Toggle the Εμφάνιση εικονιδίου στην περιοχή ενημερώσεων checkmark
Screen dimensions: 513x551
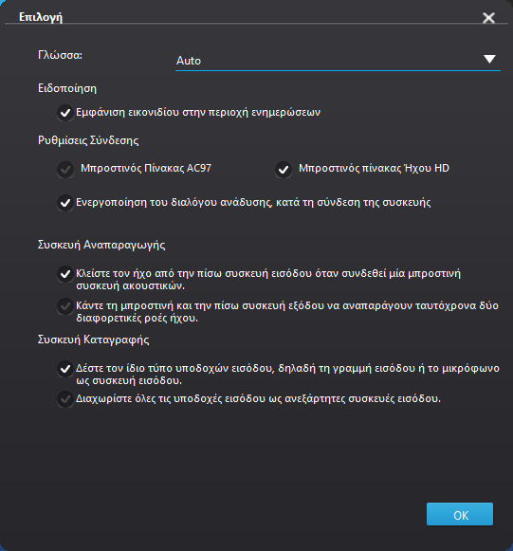pyautogui.click(x=65, y=113)
